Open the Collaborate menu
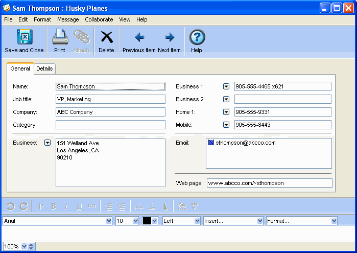This screenshot has width=357, height=253. [x=99, y=19]
